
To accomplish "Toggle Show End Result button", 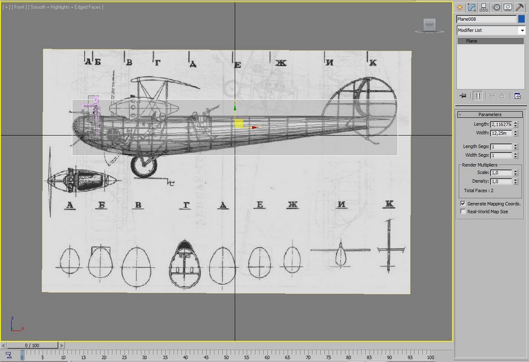I will point(478,96).
